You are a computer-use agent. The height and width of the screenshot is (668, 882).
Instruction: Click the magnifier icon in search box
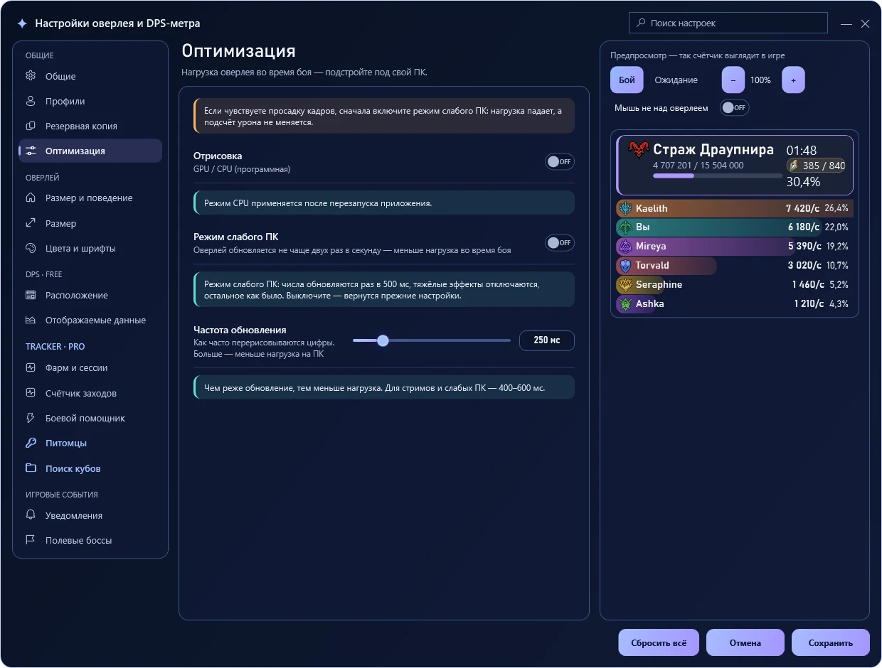(x=641, y=23)
